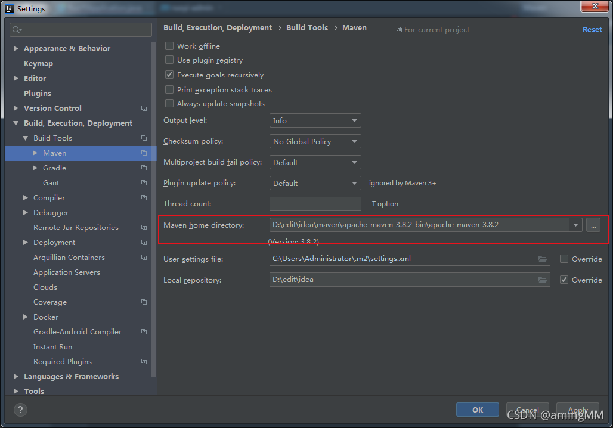Click the IntelliJ logo in title bar

pyautogui.click(x=10, y=8)
